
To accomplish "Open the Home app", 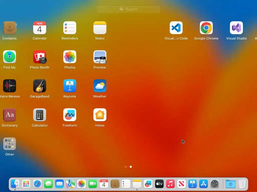I will 100,115.
